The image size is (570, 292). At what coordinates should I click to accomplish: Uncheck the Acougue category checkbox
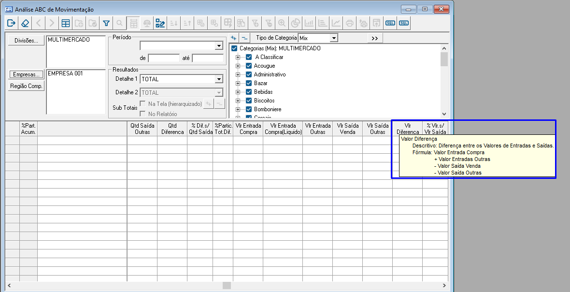[x=249, y=66]
